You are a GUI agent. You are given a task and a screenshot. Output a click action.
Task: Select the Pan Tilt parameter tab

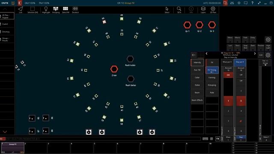click(197, 70)
